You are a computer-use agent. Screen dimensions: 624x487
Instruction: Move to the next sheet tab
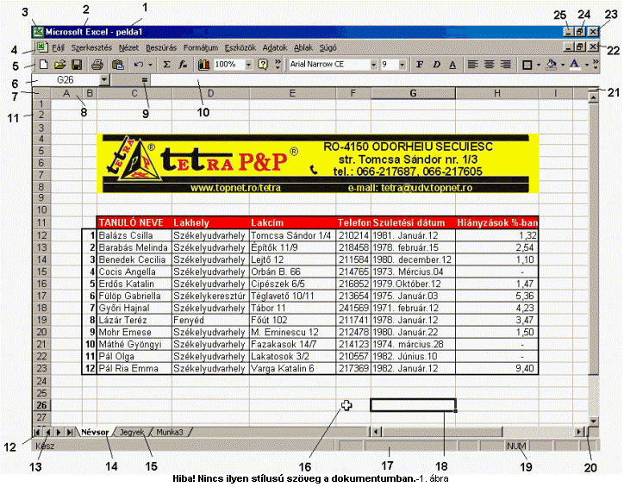coord(59,432)
